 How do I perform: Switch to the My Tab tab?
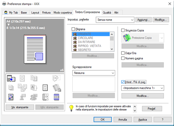11,13
